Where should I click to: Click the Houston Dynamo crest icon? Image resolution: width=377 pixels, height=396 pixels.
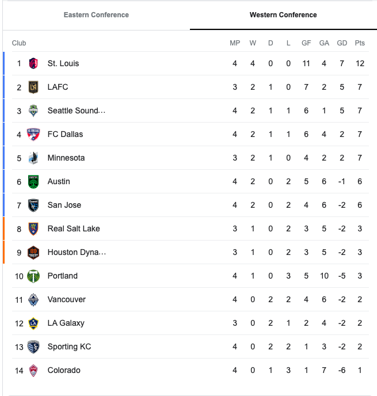point(33,252)
